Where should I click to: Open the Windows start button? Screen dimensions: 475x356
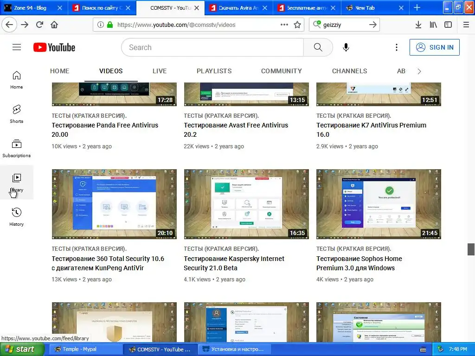coord(22,350)
